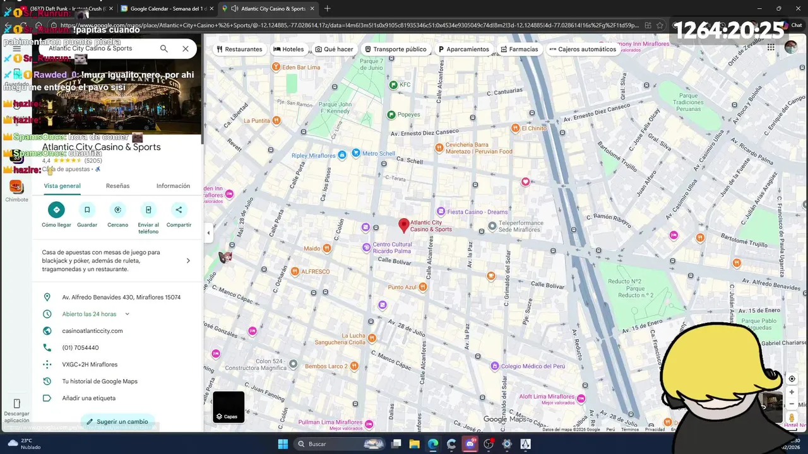Click the Compartir share icon
The width and height of the screenshot is (808, 454).
pos(179,210)
